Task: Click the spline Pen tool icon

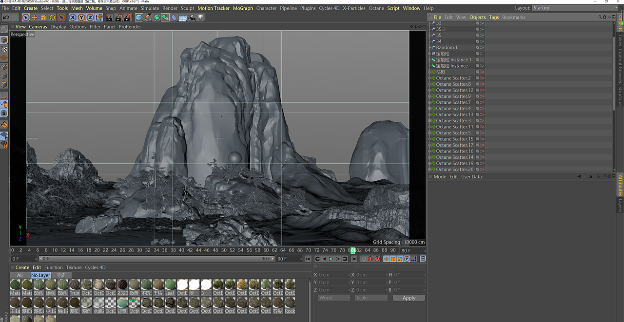Action: (148, 18)
